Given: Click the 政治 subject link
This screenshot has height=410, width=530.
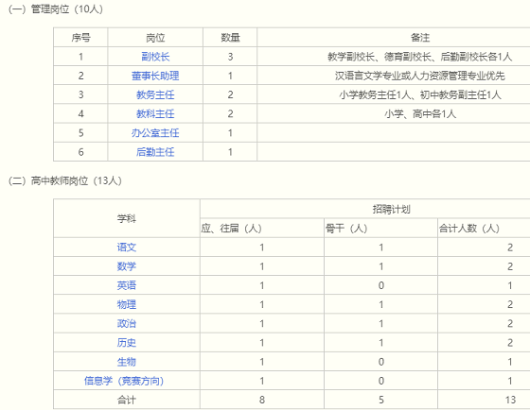Looking at the screenshot, I should [127, 324].
